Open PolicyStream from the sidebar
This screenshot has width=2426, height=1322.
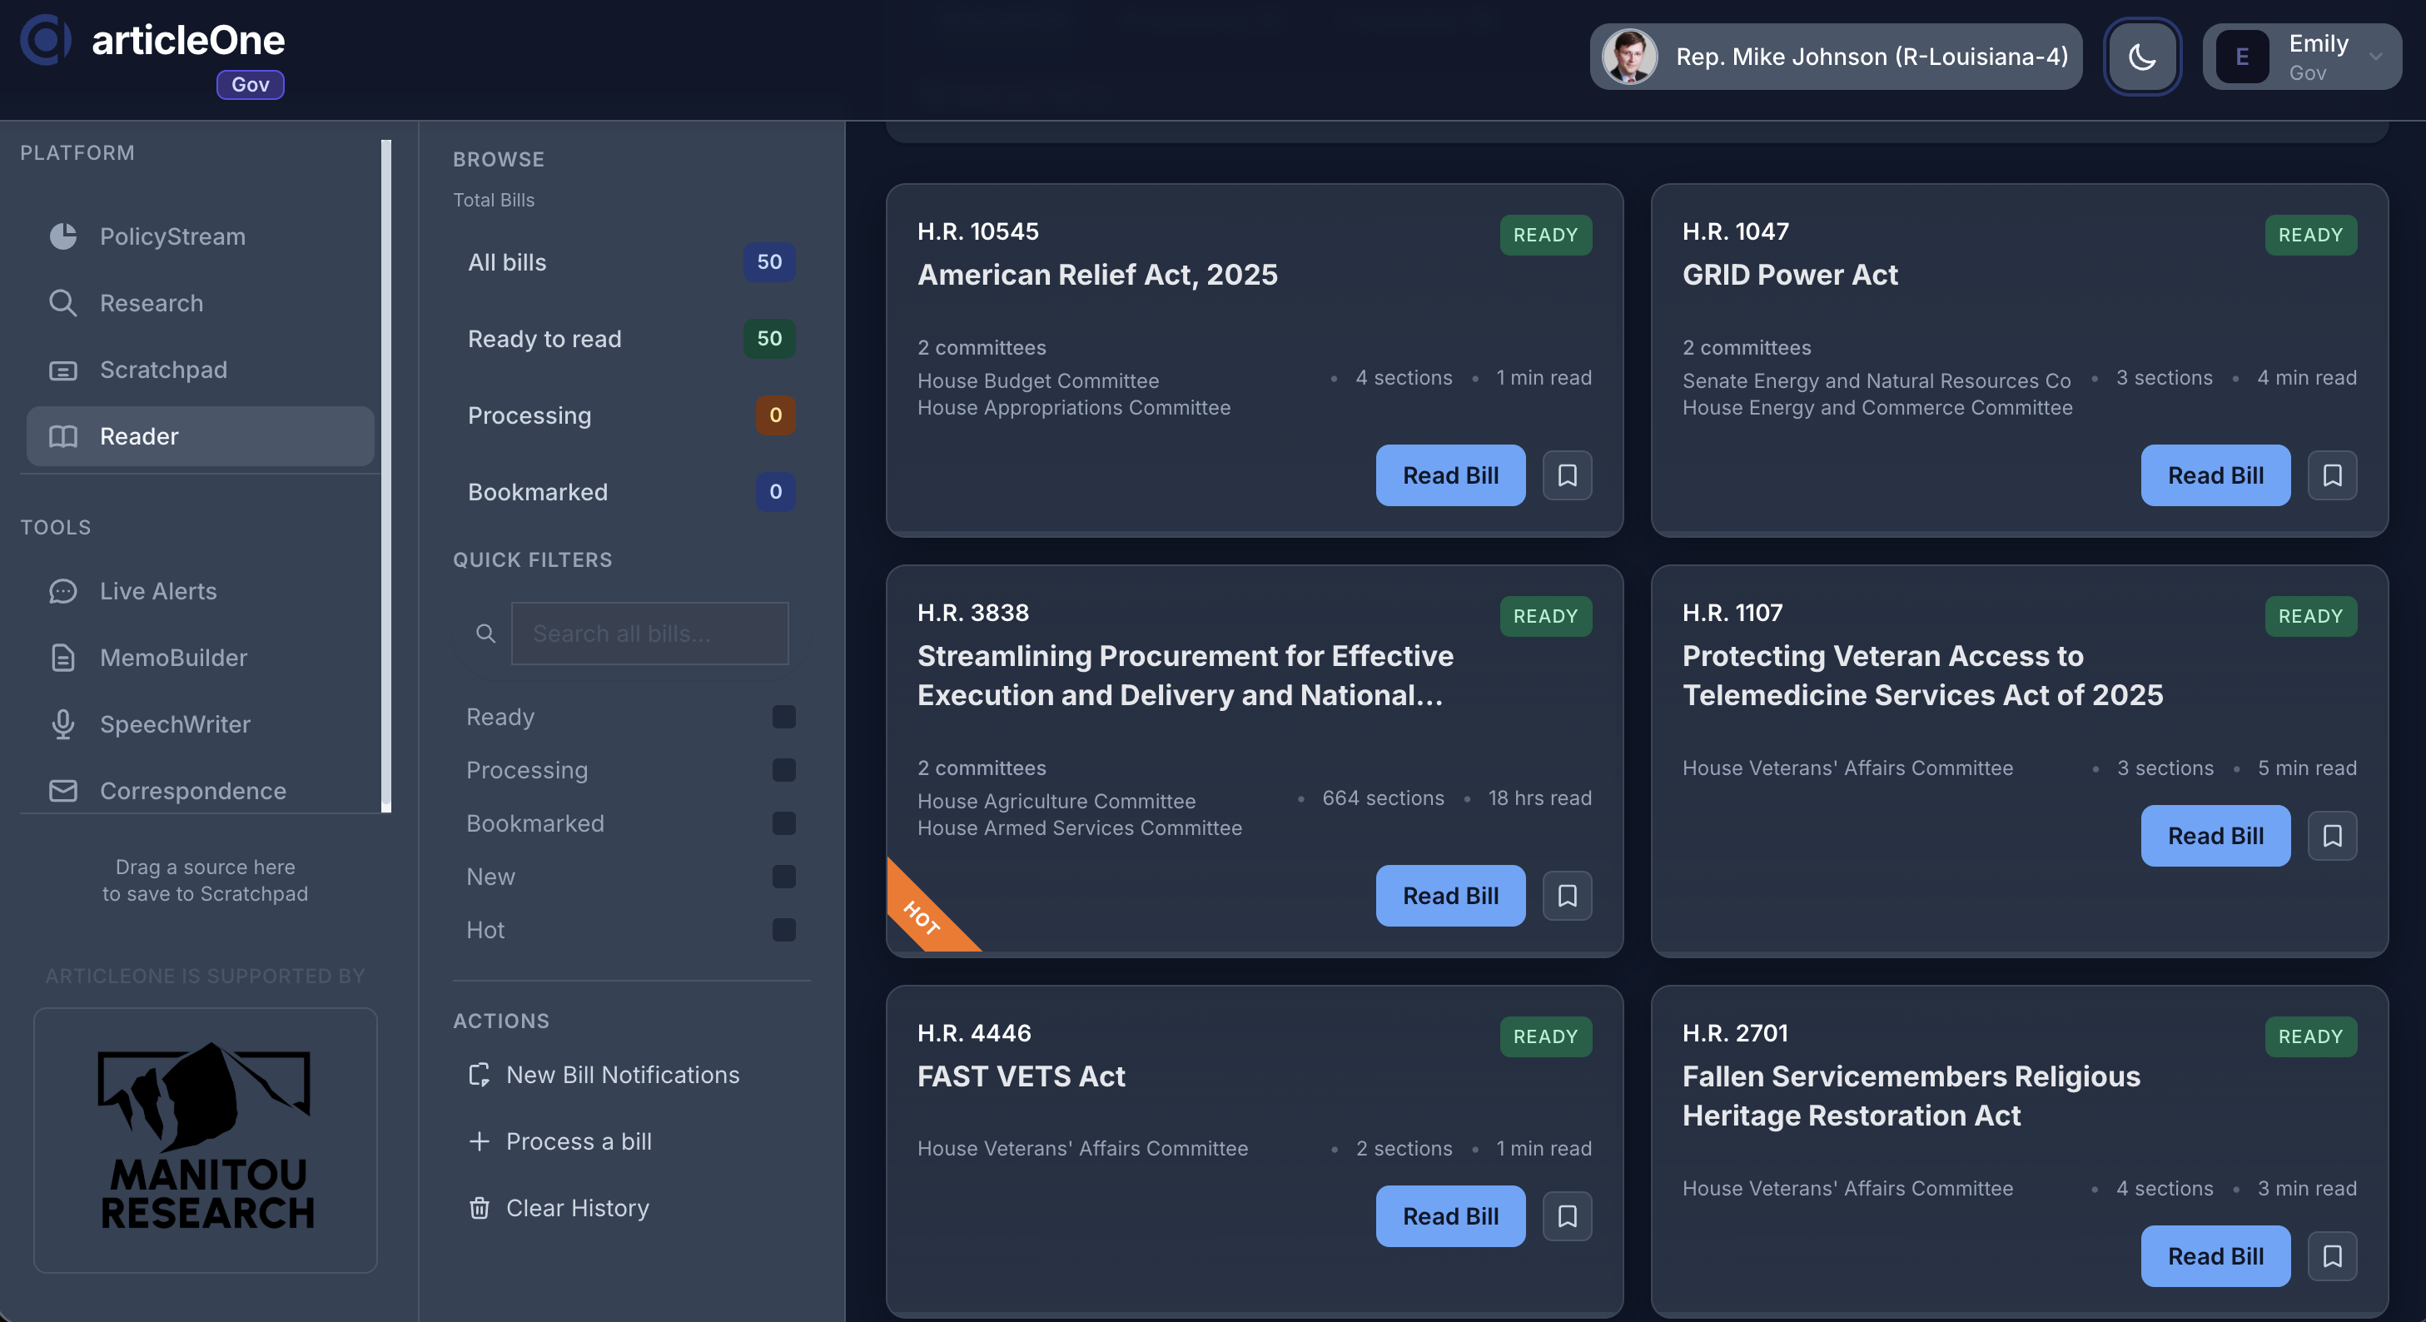pyautogui.click(x=172, y=236)
